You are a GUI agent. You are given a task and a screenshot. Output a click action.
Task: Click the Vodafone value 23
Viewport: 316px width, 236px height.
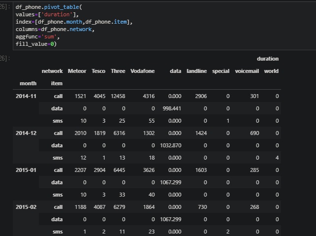[x=152, y=232]
